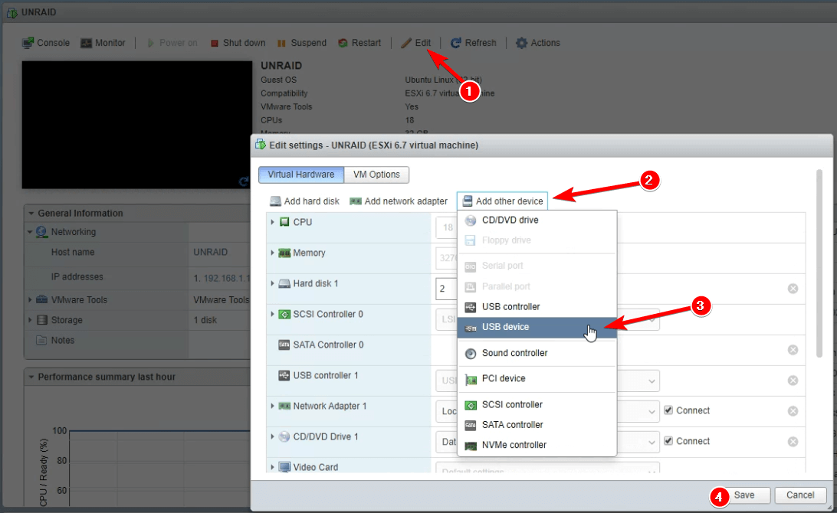Viewport: 837px width, 513px height.
Task: Click the Edit settings dialog scrollbar
Action: click(819, 263)
